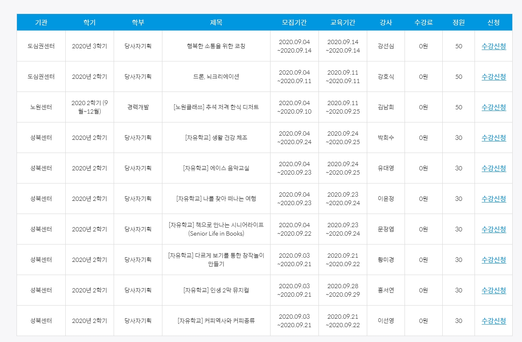522x342 pixels.
Task: Click 수강신청 for 드론, 뇌크리에이션
Action: click(x=494, y=77)
